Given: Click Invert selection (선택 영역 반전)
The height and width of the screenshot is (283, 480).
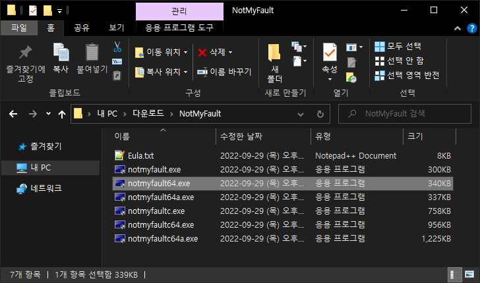Looking at the screenshot, I should point(407,75).
